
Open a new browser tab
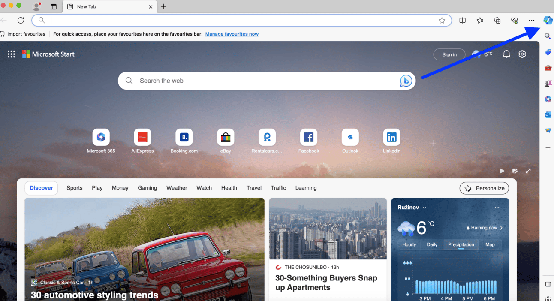tap(164, 6)
